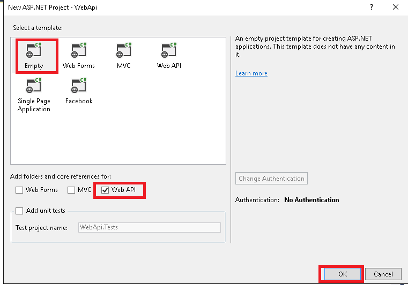The height and width of the screenshot is (285, 408).
Task: Close the New ASP.NET Project dialog
Action: [x=396, y=7]
